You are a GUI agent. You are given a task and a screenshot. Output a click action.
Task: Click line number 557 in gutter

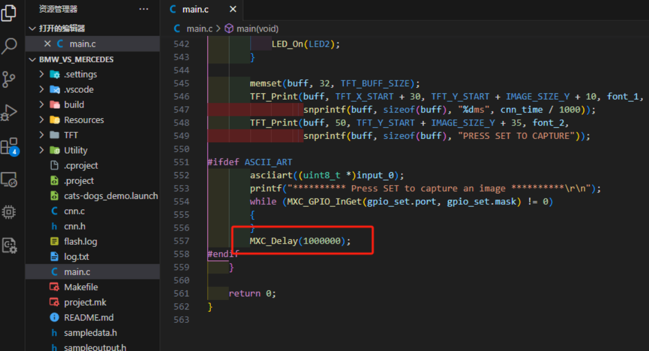click(181, 241)
